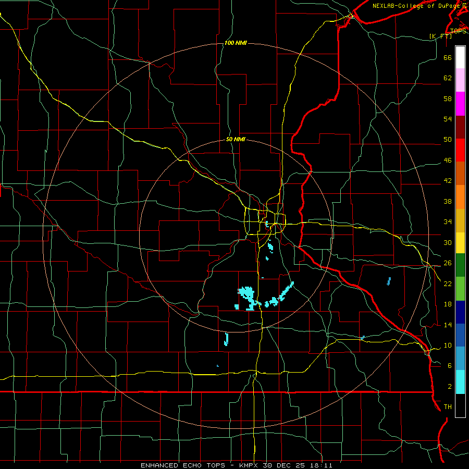Click the legend value "6"
Screen dimensions: 469x469
click(x=449, y=365)
